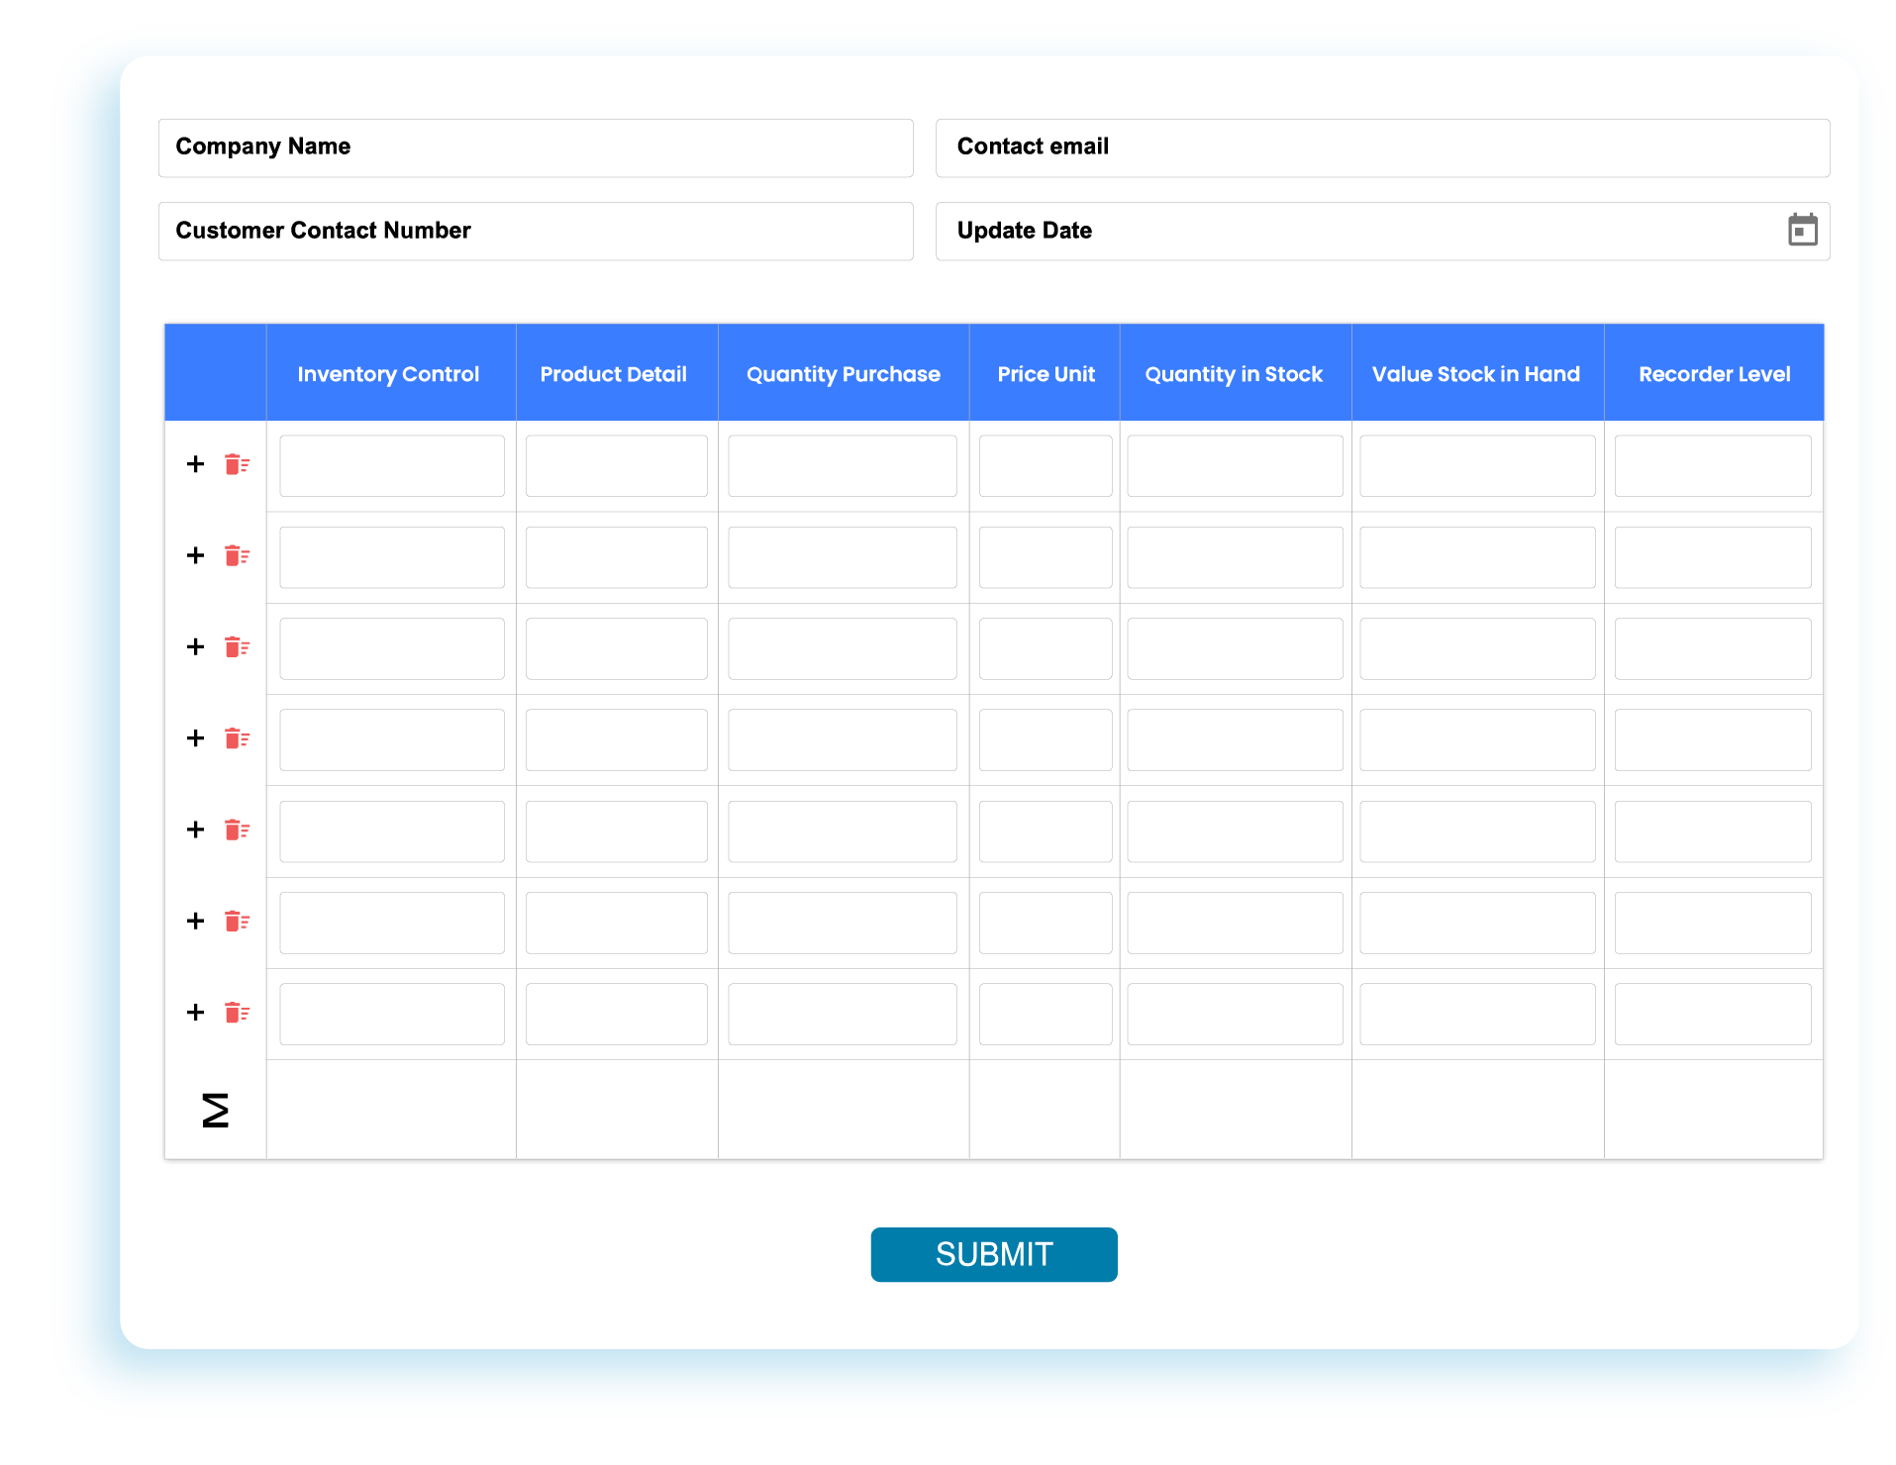Delete the third inventory row
The image size is (1896, 1465).
point(237,646)
